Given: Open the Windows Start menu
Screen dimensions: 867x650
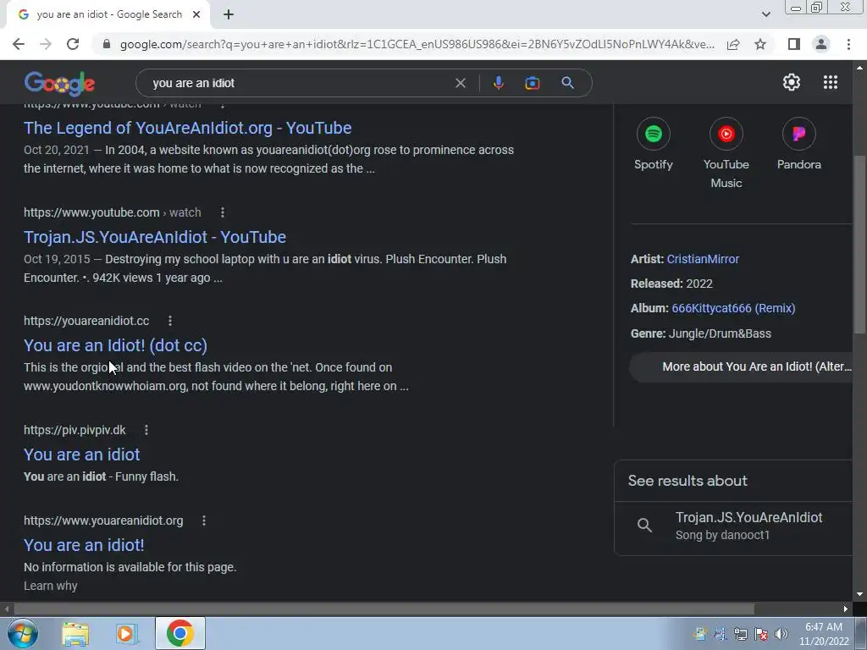Looking at the screenshot, I should coord(23,633).
